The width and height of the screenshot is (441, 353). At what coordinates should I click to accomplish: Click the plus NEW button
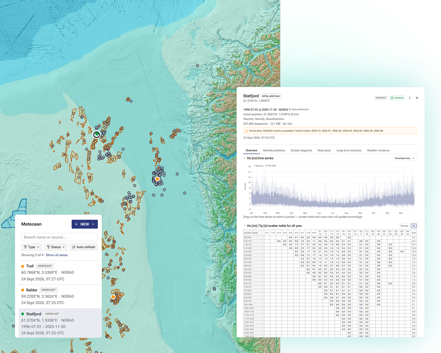85,224
